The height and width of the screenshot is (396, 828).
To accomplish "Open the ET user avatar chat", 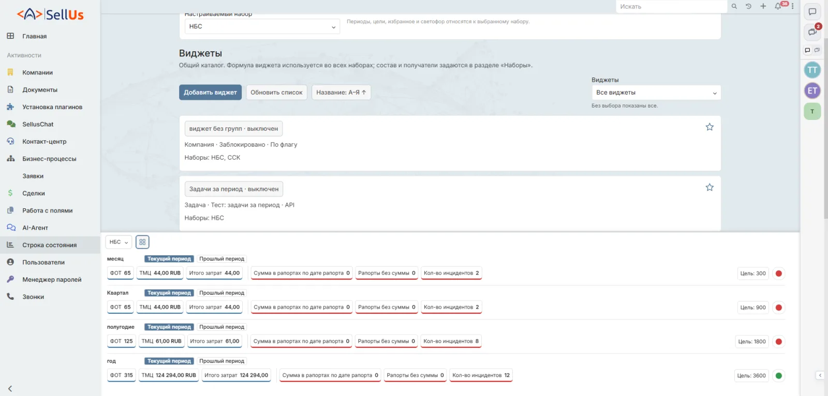I will coord(812,91).
